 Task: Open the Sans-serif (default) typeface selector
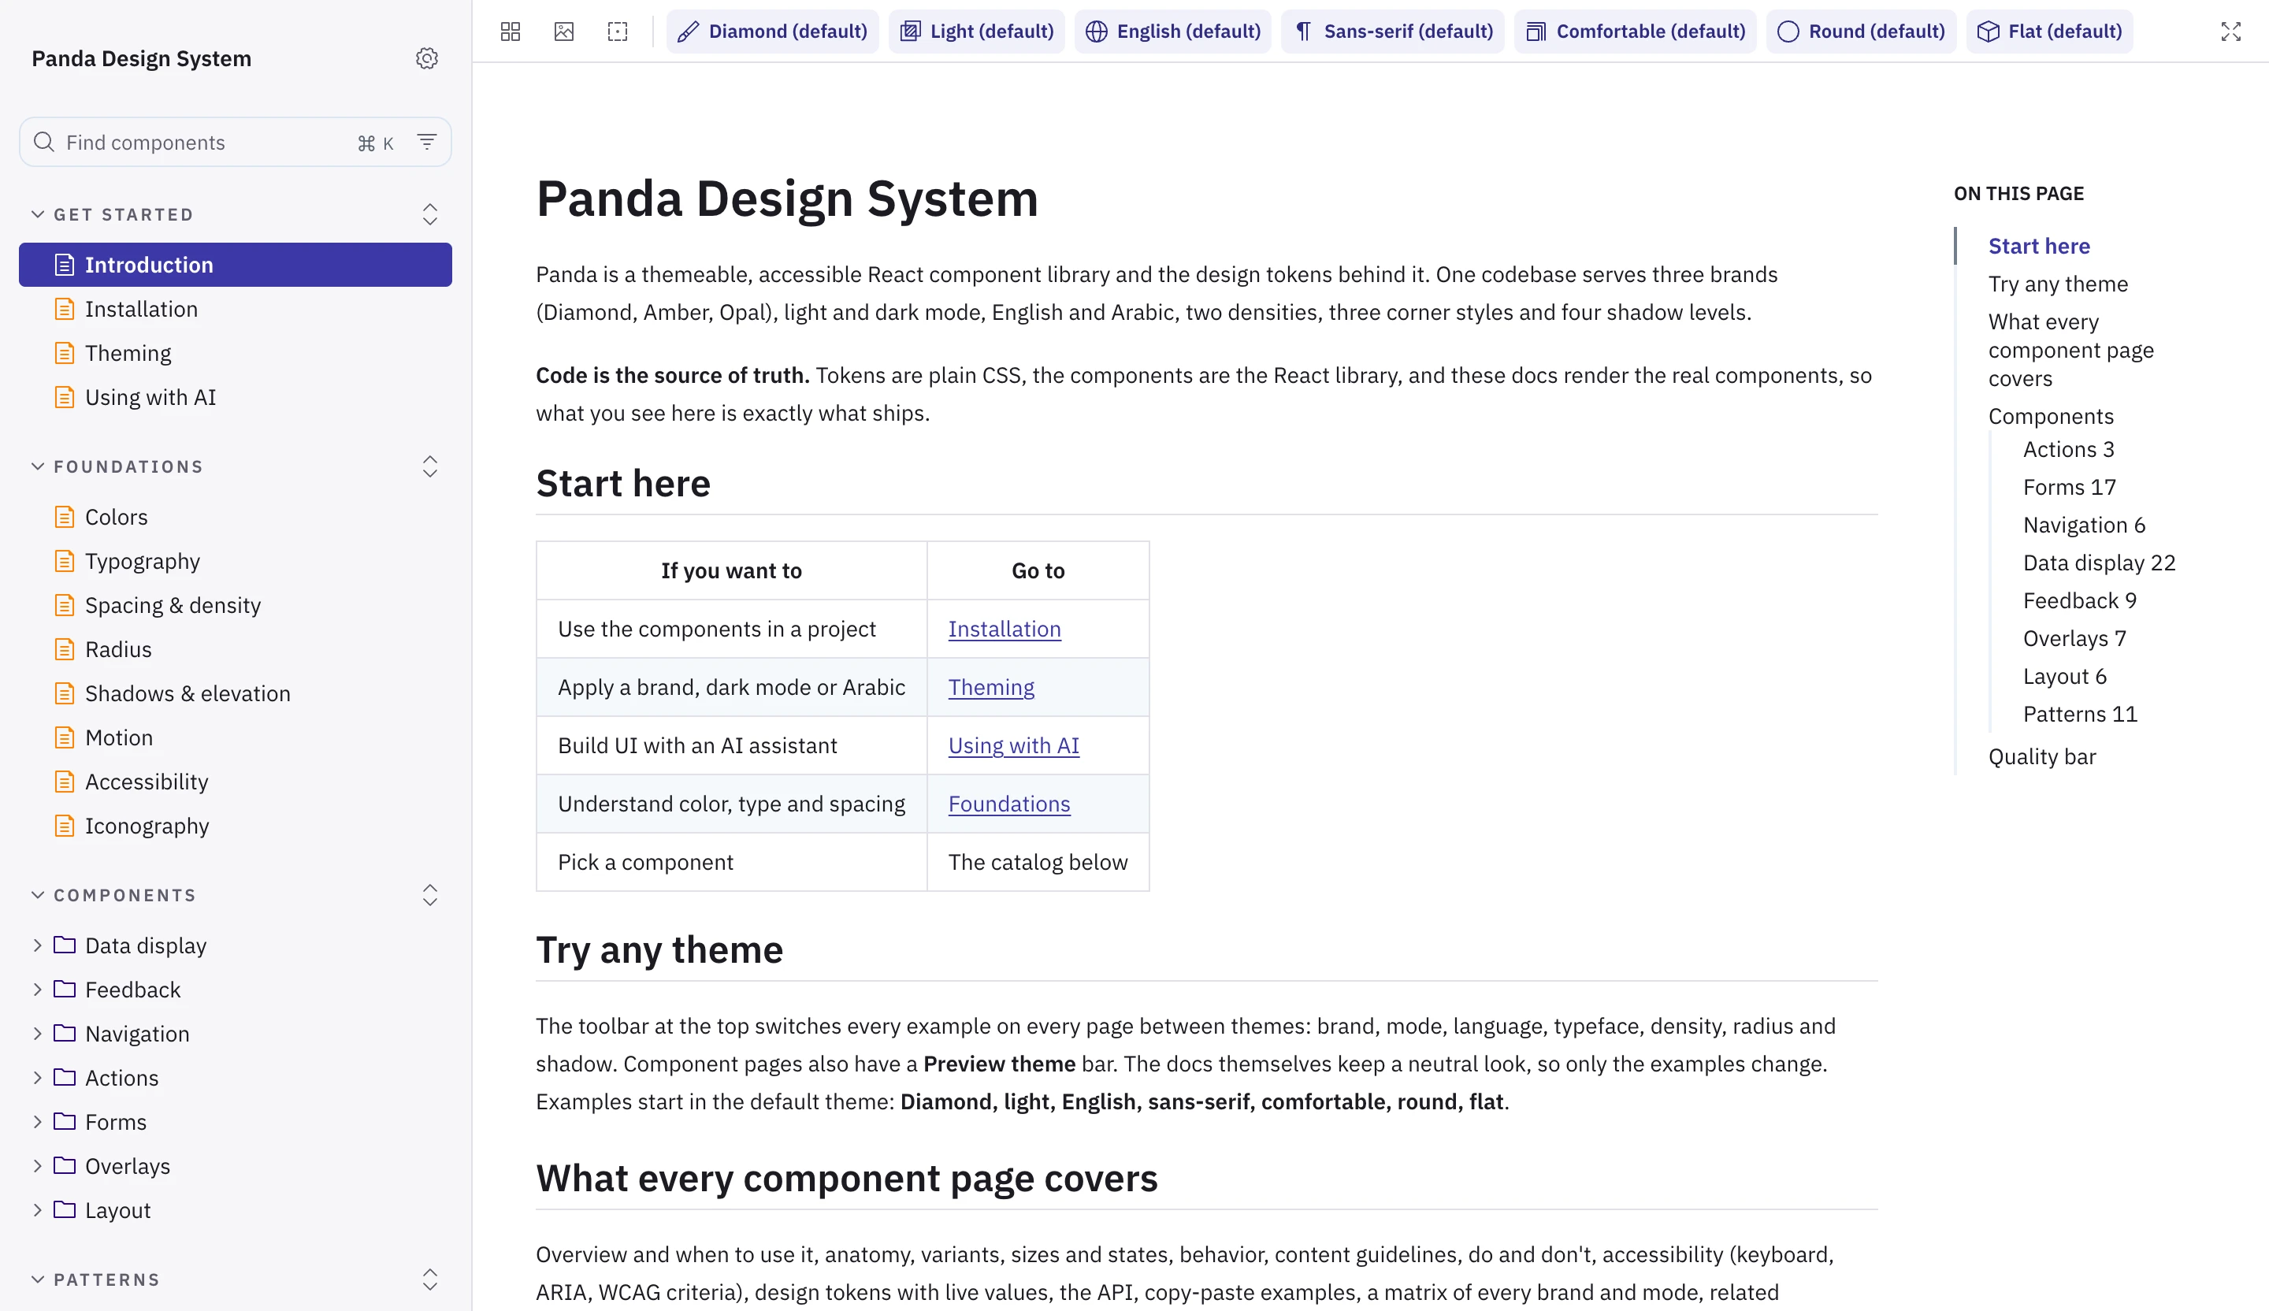[x=1393, y=32]
